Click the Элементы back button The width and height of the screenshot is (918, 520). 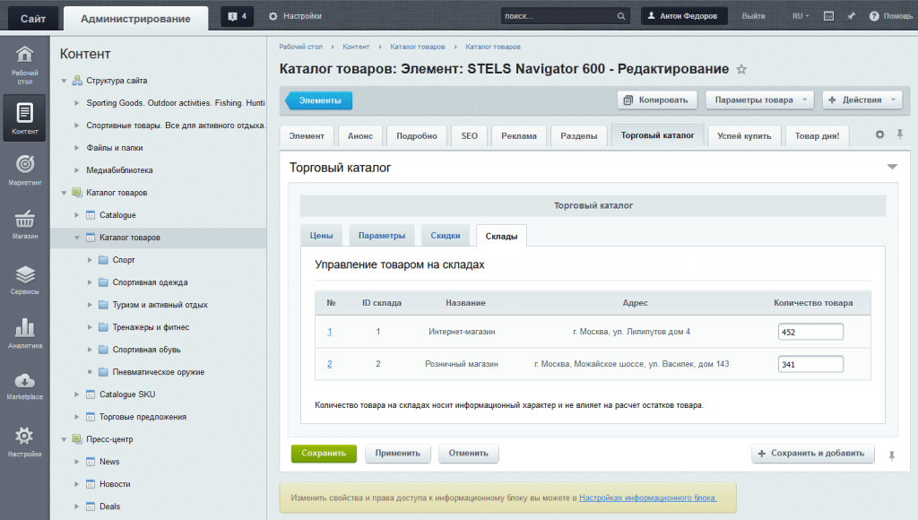(319, 100)
